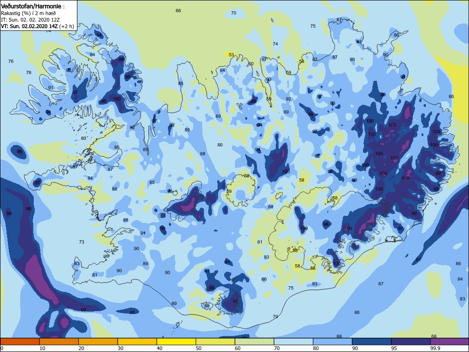Select the 50–60 pale yellow legend swatch
469x352 pixels.
point(215,342)
